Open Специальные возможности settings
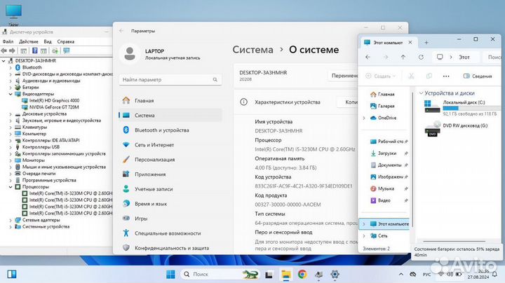 (170, 233)
